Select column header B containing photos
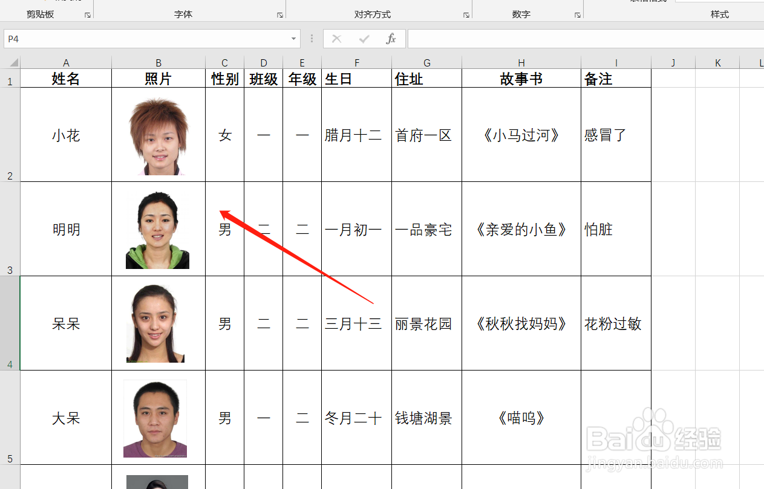The image size is (764, 489). (158, 62)
